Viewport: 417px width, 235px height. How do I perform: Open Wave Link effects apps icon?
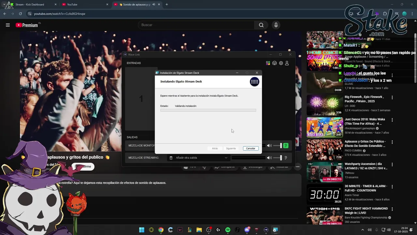point(268,63)
